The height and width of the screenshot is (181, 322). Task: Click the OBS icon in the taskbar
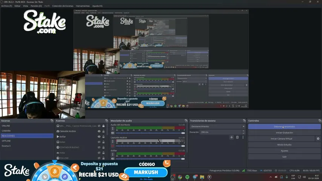[173, 177]
